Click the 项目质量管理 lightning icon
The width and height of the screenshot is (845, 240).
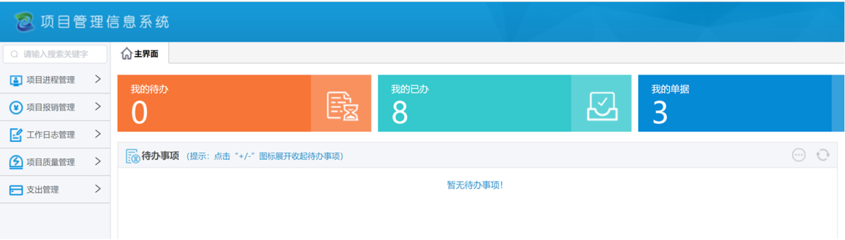(16, 162)
